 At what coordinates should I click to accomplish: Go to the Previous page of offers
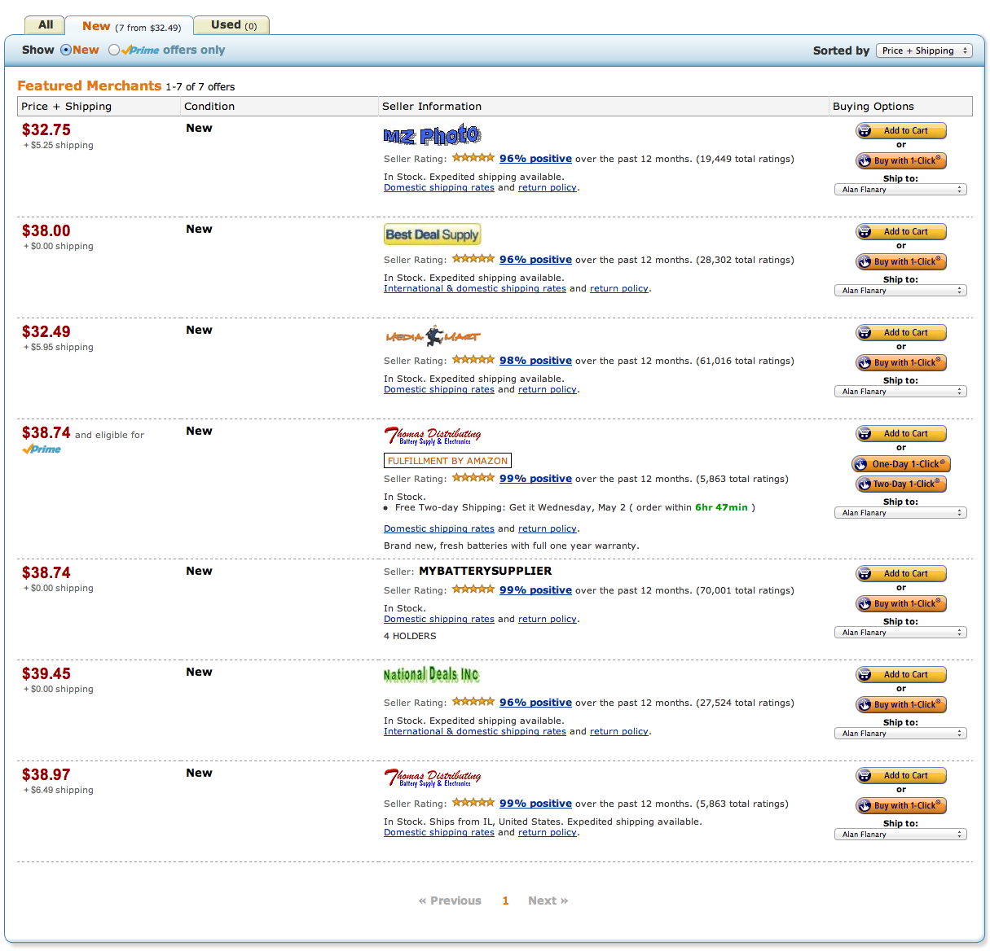(x=450, y=901)
